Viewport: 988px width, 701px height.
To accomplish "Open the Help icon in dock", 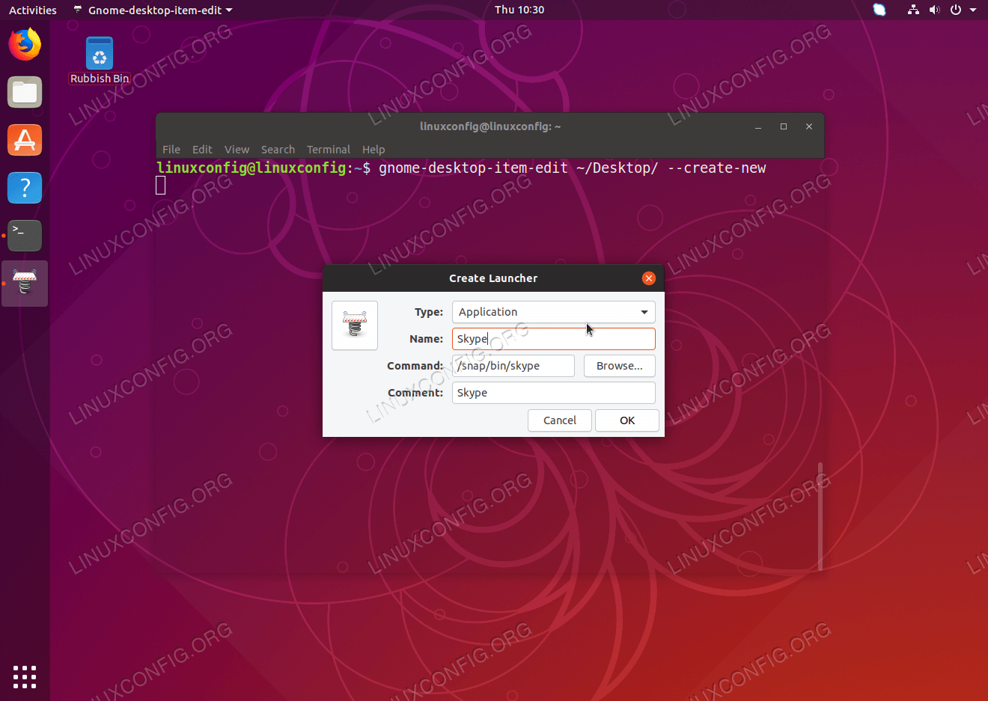I will [x=25, y=188].
